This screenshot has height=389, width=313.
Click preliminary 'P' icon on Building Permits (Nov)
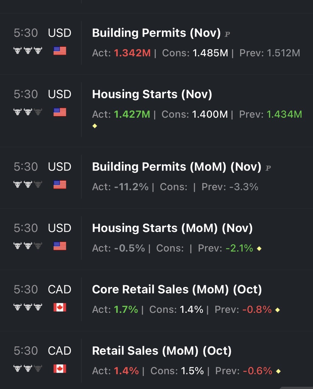[x=227, y=34]
